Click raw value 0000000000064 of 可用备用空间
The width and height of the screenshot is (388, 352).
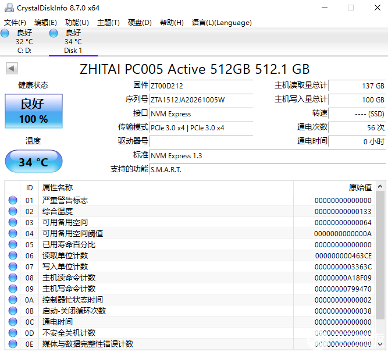[343, 222]
